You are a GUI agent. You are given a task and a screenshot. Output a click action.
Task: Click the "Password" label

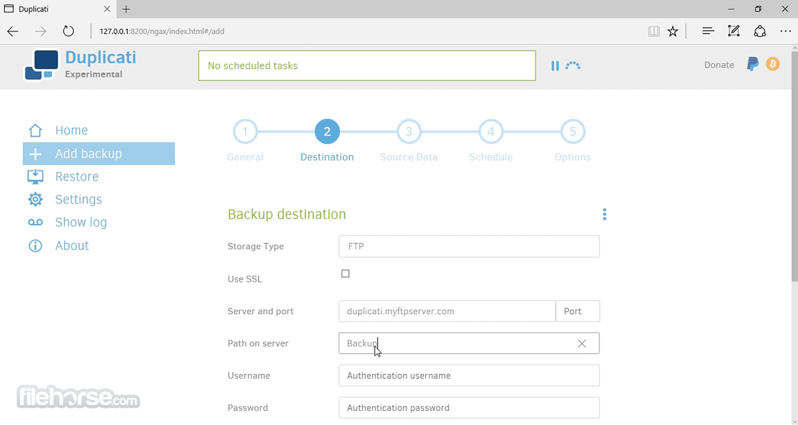click(x=248, y=408)
